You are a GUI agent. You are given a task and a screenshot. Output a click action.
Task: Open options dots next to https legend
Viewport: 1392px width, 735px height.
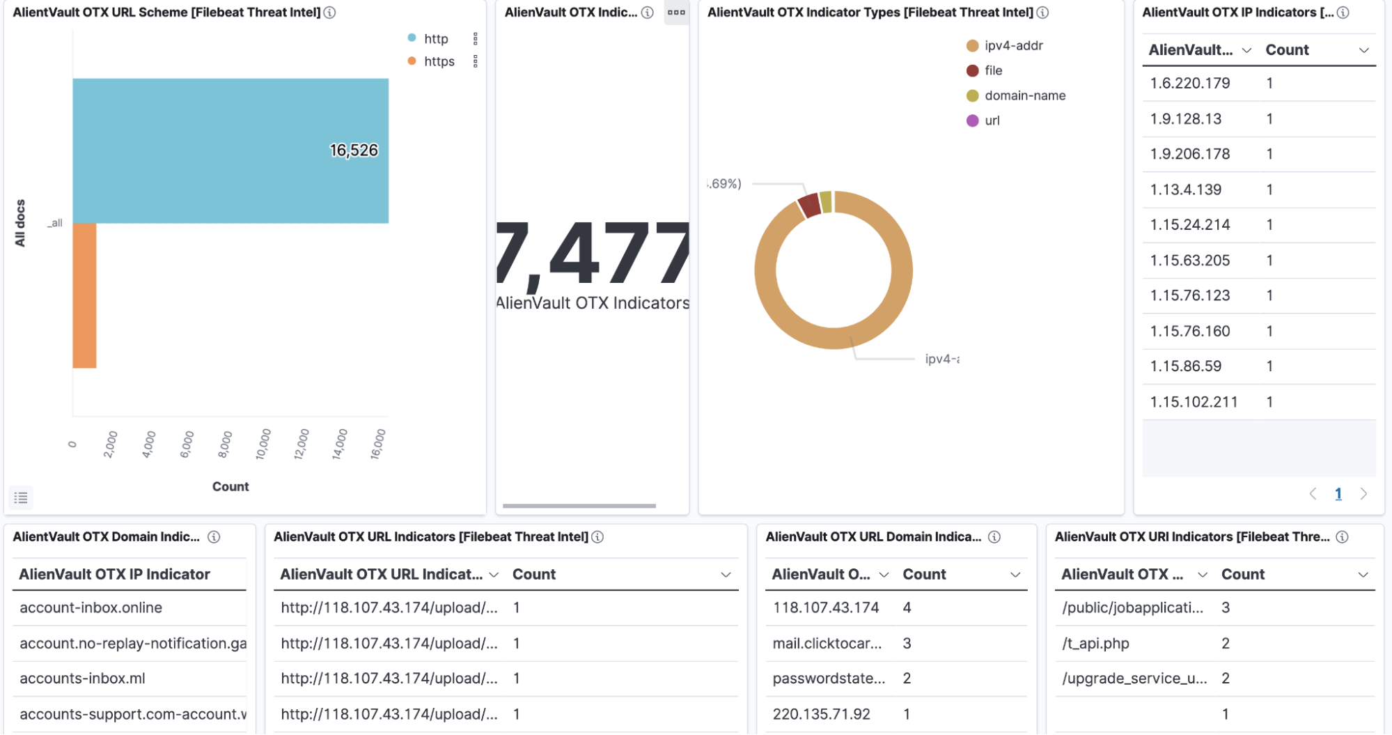pyautogui.click(x=476, y=61)
